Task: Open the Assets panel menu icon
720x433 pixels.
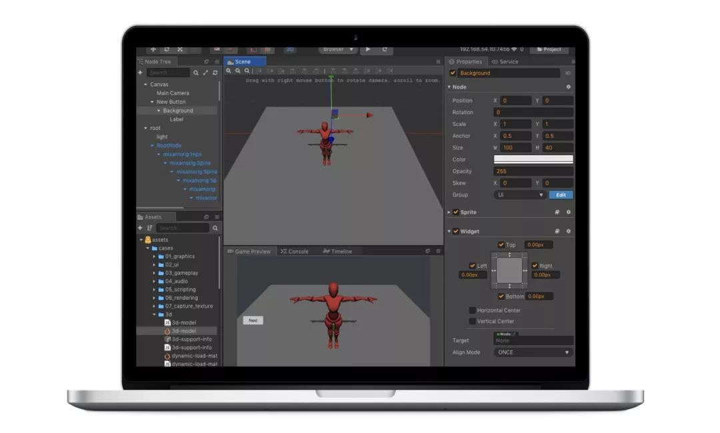Action: [x=217, y=217]
